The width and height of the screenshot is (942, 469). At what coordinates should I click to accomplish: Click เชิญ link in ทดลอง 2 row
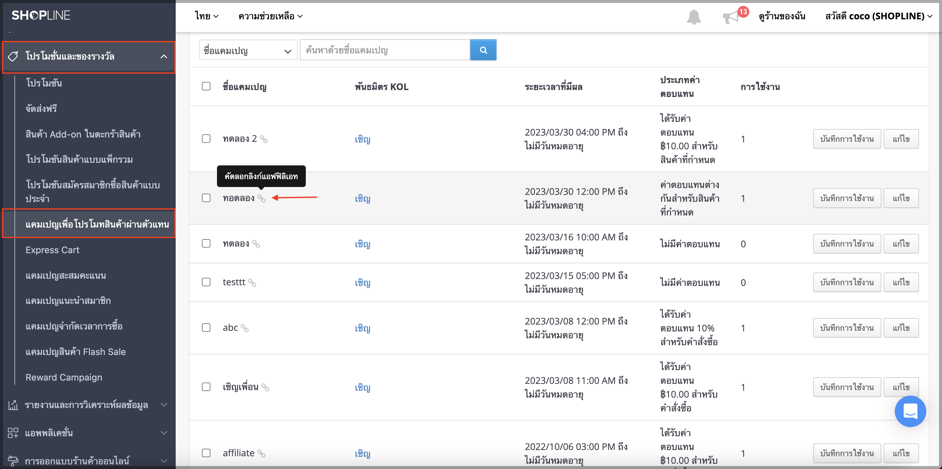[363, 139]
